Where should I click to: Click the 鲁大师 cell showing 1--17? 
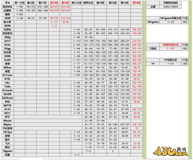pyautogui.click(x=54, y=22)
